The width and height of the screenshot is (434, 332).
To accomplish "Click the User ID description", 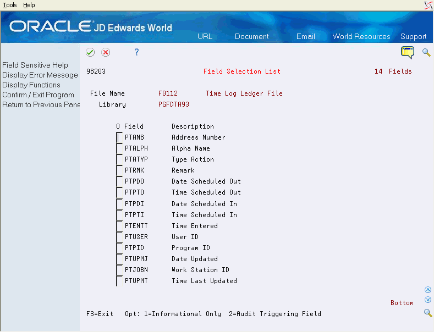I will coord(185,237).
